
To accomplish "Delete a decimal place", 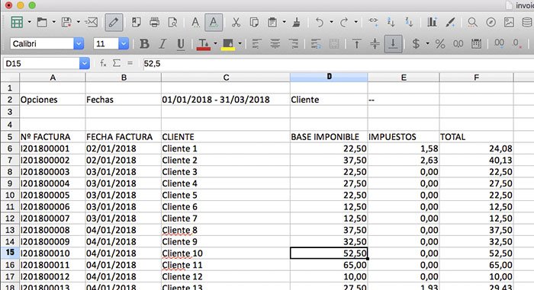I will (517, 44).
